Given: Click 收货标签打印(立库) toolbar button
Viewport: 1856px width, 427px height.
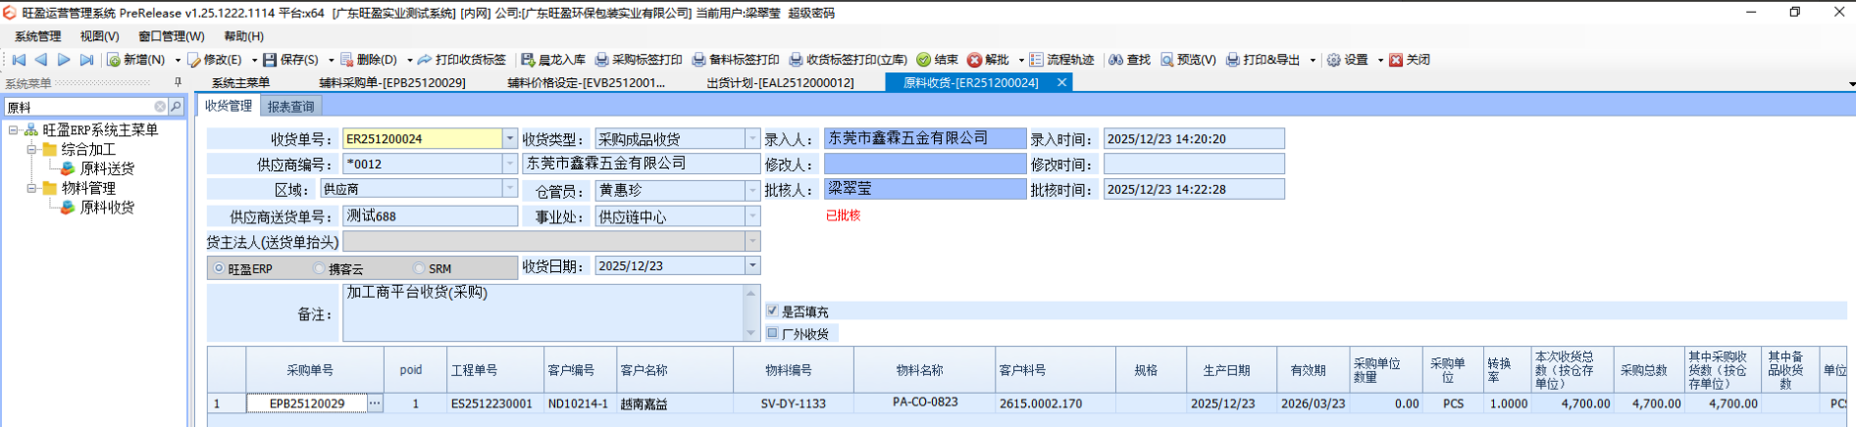Looking at the screenshot, I should (849, 60).
